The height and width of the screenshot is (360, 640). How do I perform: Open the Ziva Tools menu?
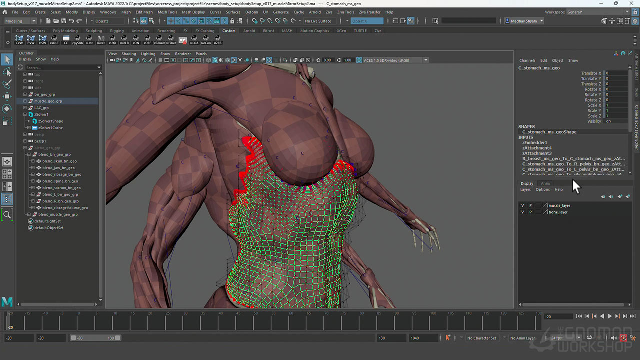click(x=345, y=12)
